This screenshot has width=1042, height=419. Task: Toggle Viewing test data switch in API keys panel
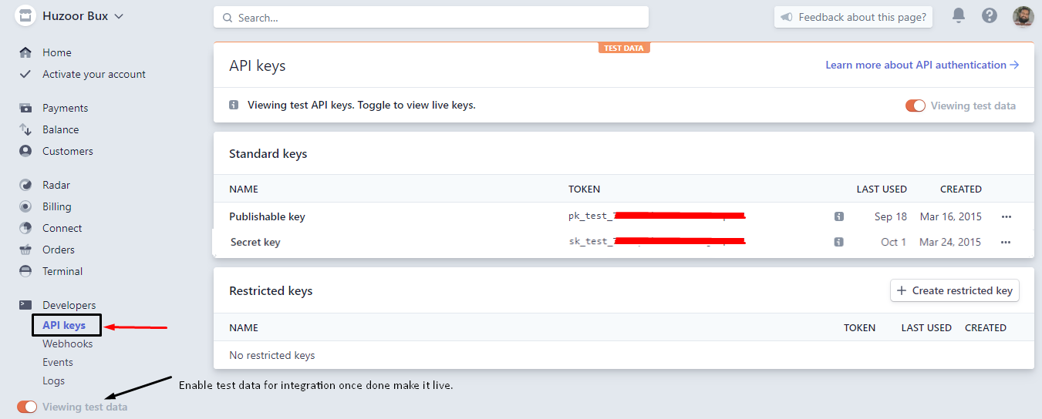[916, 106]
